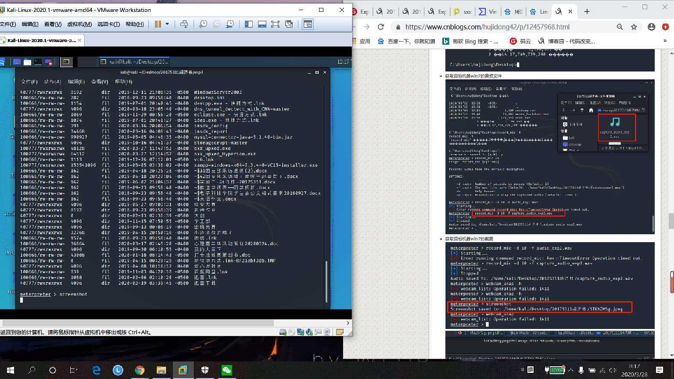Viewport: 674px width, 379px height.
Task: Open the 码云 bookmark
Action: pos(520,41)
